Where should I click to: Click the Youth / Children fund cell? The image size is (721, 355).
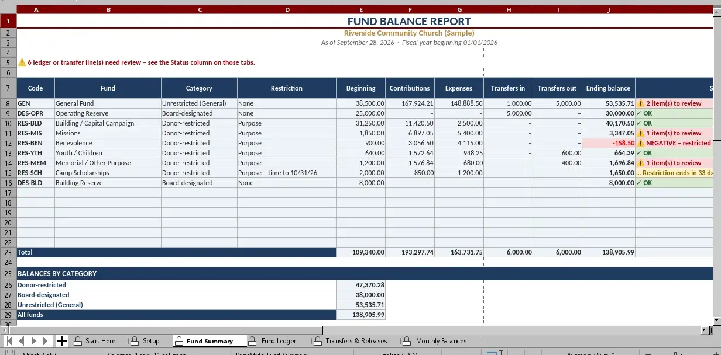tap(108, 153)
